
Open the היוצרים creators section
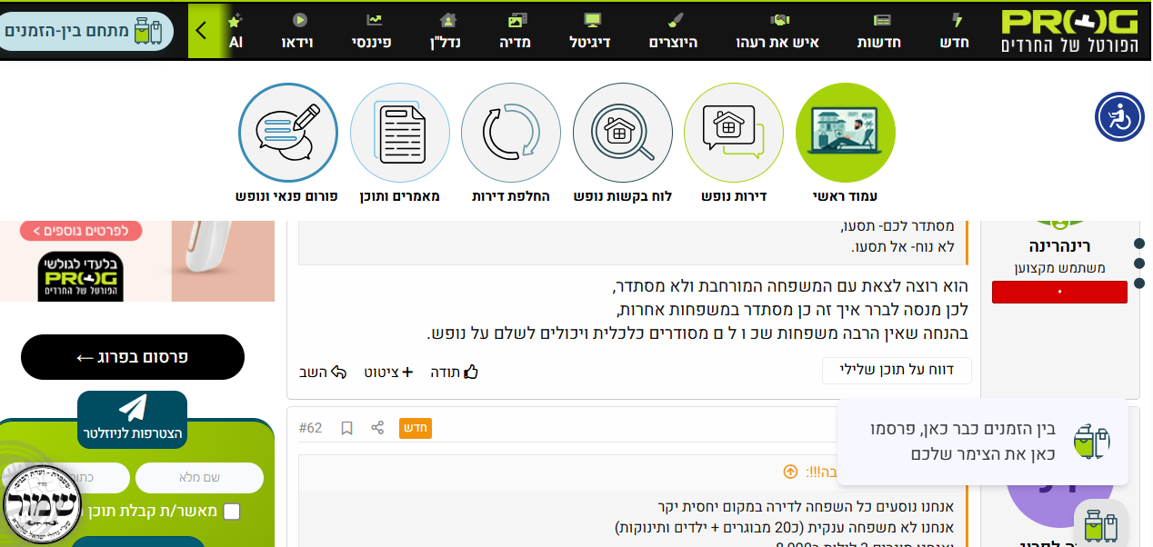tap(673, 31)
